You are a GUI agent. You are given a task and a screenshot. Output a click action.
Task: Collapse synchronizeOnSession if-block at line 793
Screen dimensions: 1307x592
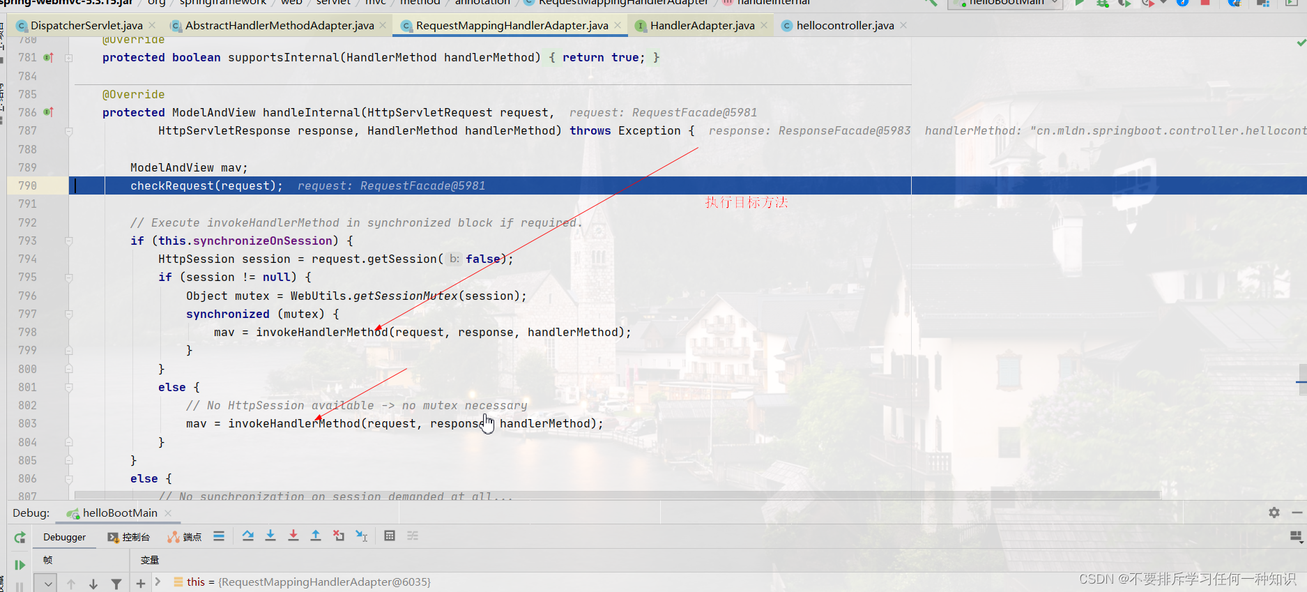pyautogui.click(x=69, y=241)
